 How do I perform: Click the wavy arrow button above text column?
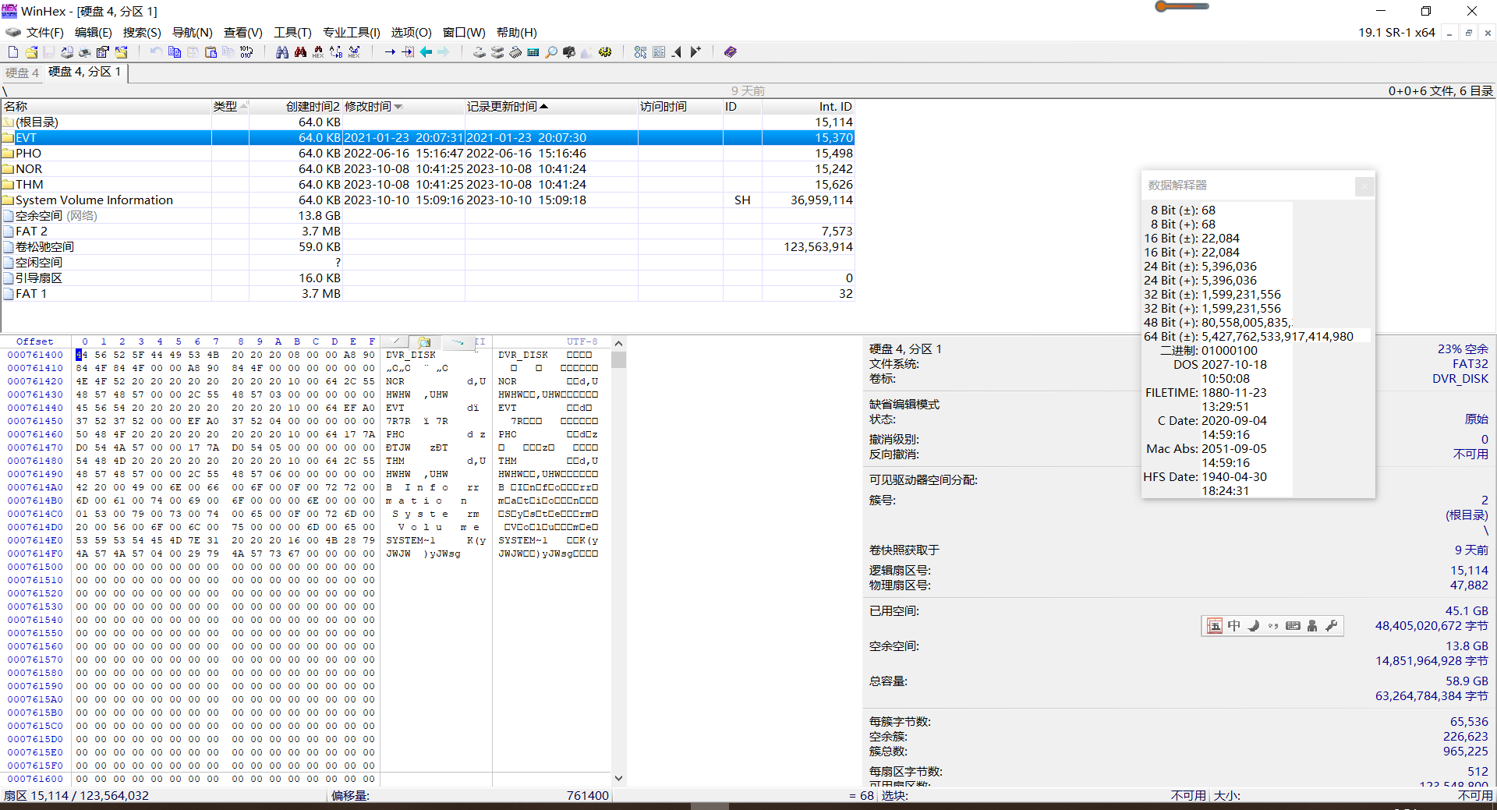(x=458, y=342)
